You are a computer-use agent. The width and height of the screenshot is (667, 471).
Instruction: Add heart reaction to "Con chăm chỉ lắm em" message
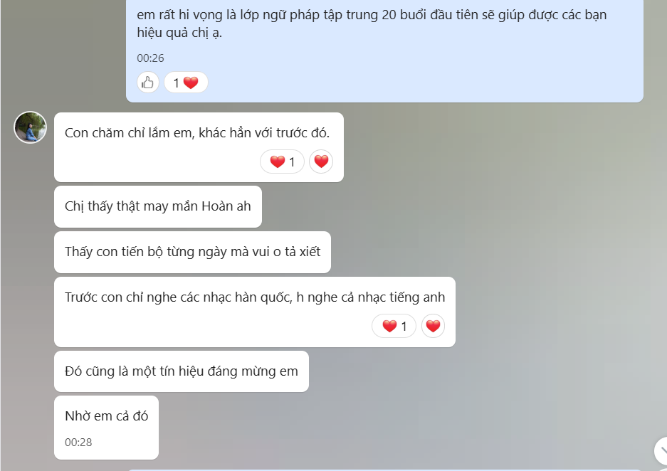[x=321, y=162]
